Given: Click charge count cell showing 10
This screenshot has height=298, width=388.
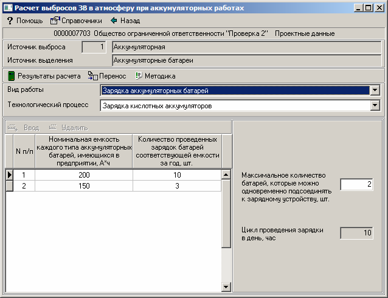Looking at the screenshot, I should tap(176, 175).
